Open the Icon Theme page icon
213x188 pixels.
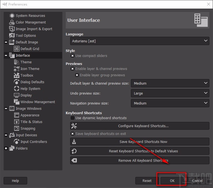[16, 69]
